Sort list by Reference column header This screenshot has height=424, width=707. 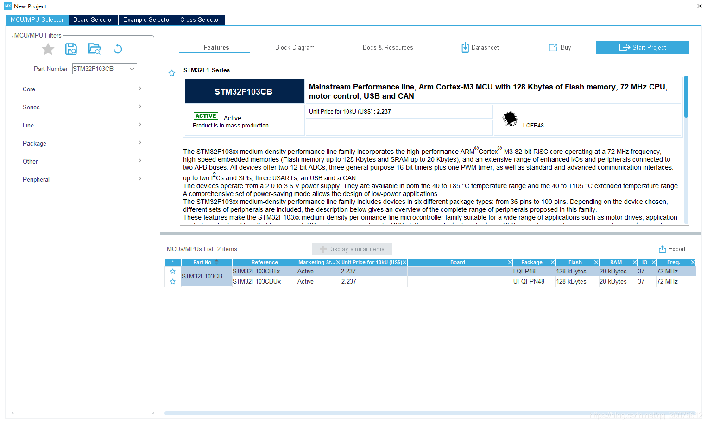[x=265, y=262]
